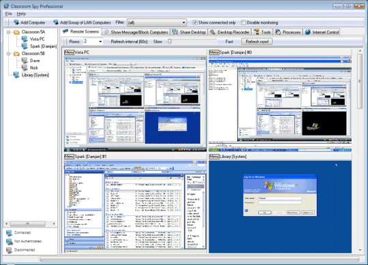Screen dimensions: 368x265
Task: Click the Add Computer button label
Action: [33, 22]
